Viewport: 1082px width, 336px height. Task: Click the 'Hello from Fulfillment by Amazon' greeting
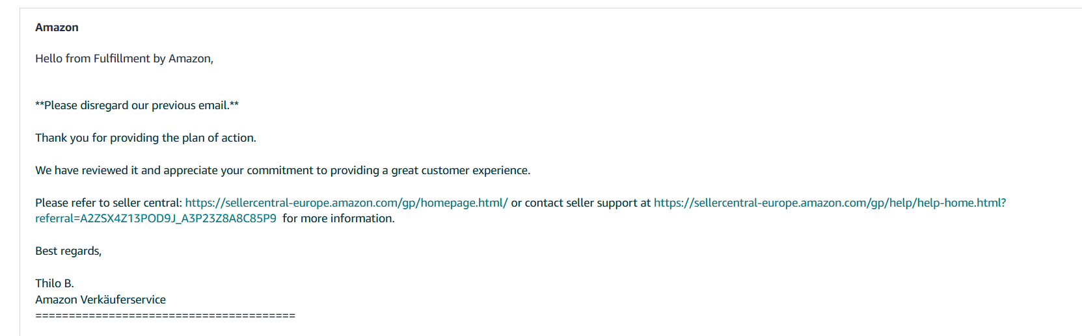click(124, 58)
